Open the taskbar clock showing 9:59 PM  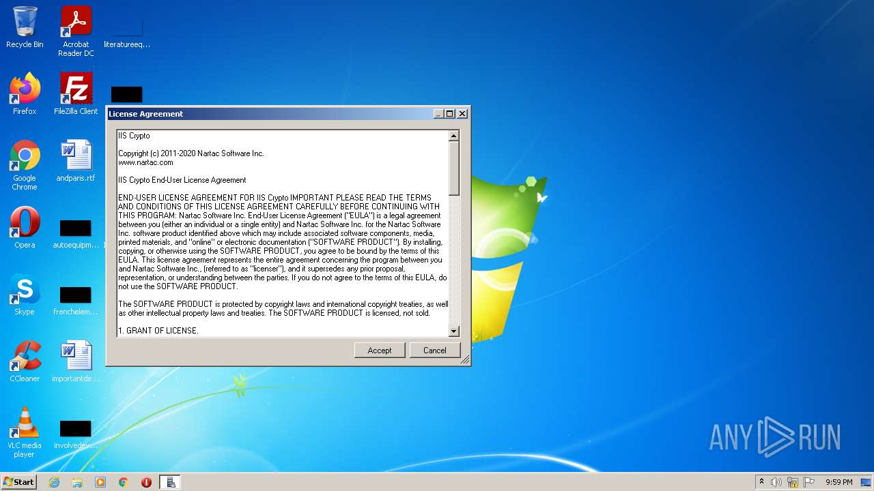(839, 482)
